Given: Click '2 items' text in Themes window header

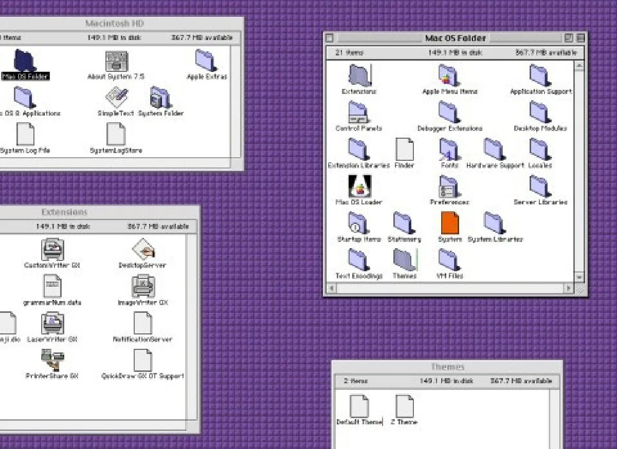Looking at the screenshot, I should click(355, 381).
